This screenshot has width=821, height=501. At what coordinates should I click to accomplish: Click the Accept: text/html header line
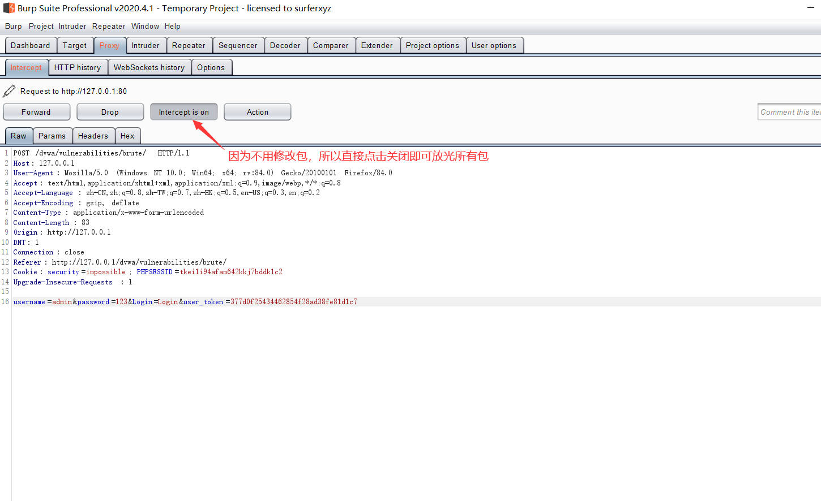177,183
